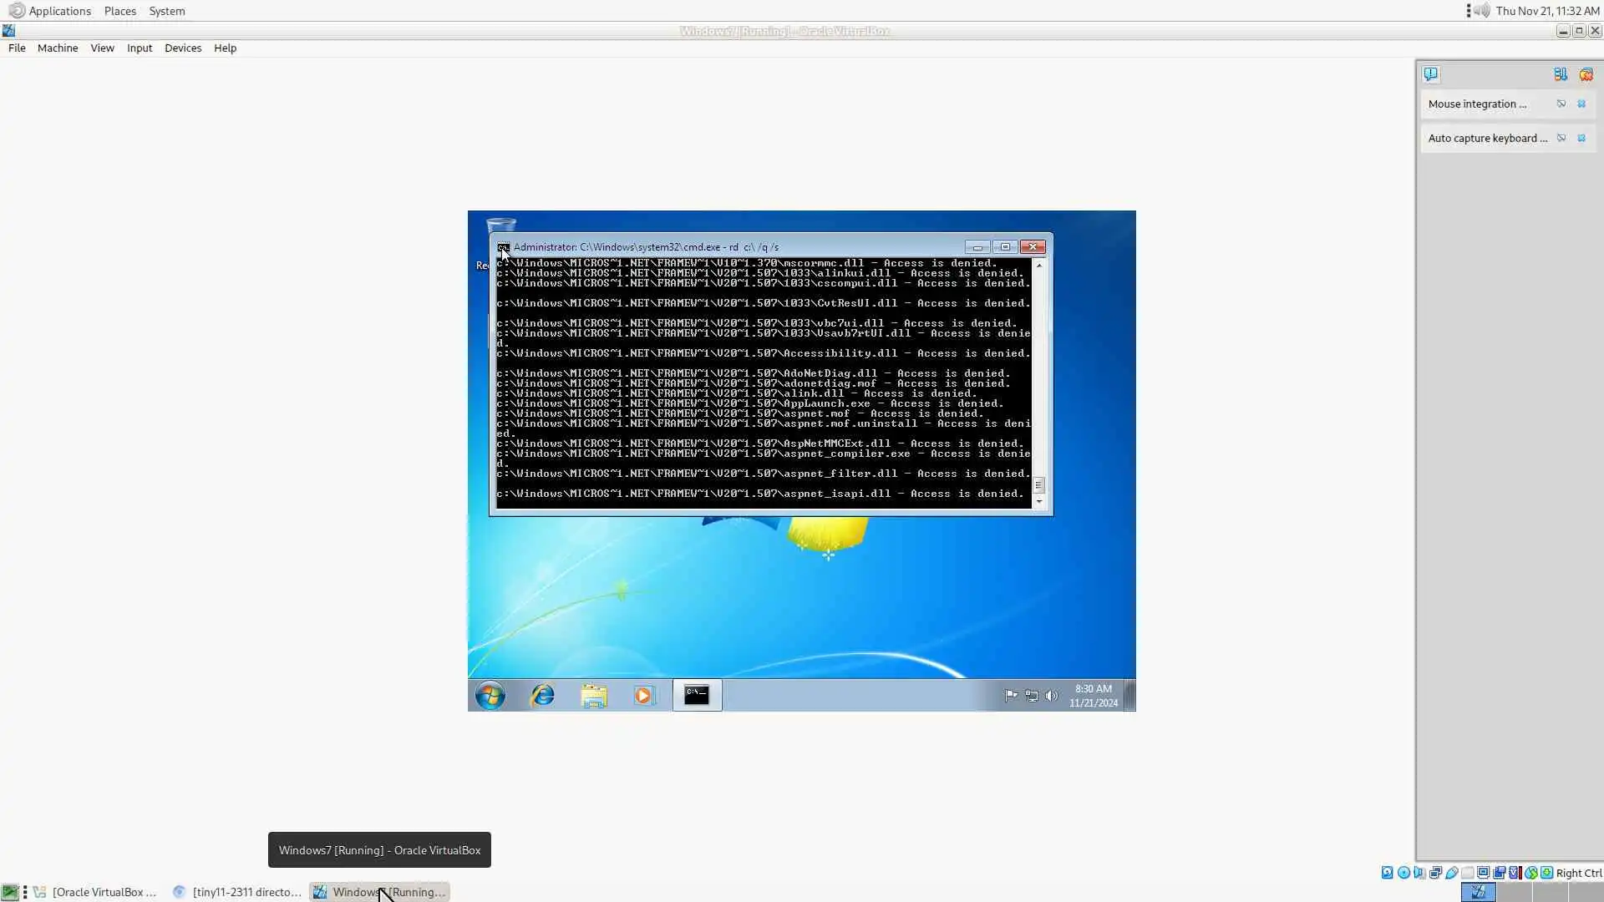Expand Auto capture keyboard notification details
This screenshot has width=1604, height=902.
pyautogui.click(x=1561, y=138)
